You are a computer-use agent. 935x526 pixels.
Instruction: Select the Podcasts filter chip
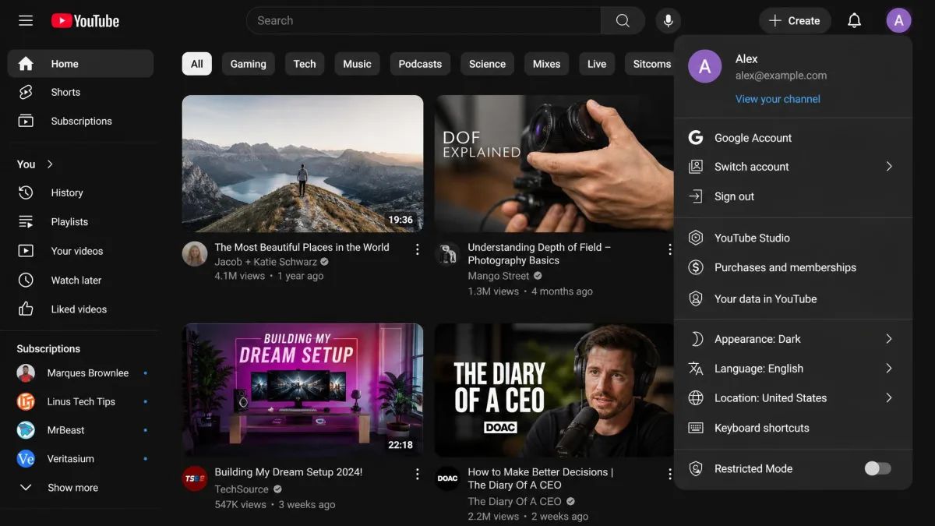[420, 64]
